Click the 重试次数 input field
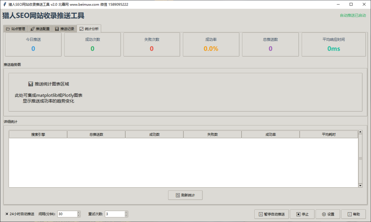Image resolution: width=371 pixels, height=222 pixels. point(114,214)
